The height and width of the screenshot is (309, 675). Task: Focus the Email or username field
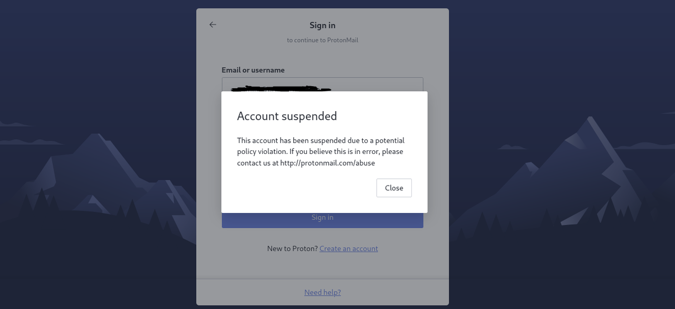point(322,84)
